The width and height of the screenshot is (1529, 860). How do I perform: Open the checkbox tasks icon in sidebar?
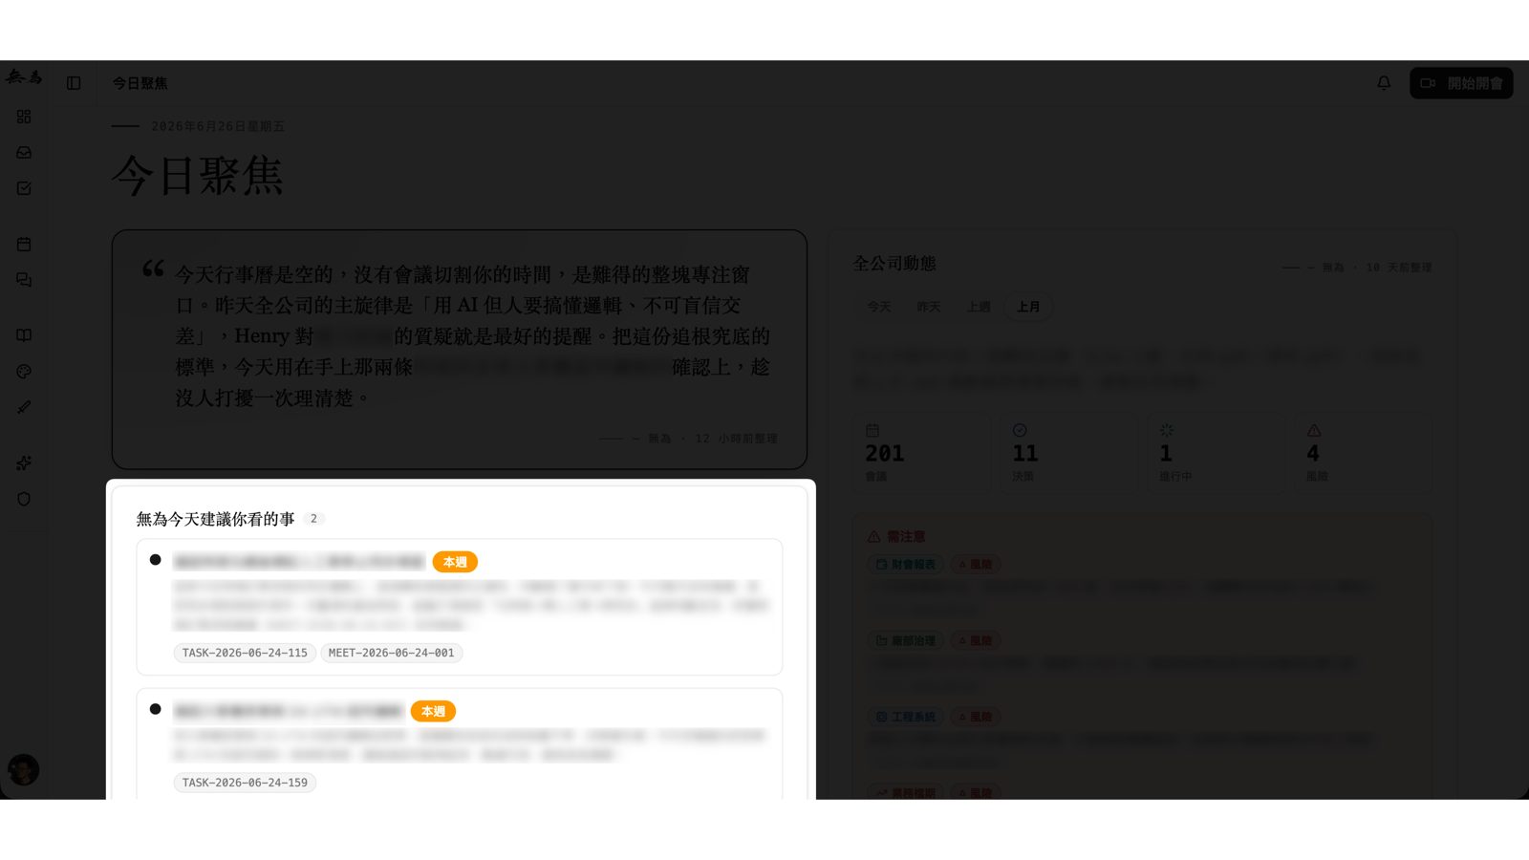click(24, 188)
